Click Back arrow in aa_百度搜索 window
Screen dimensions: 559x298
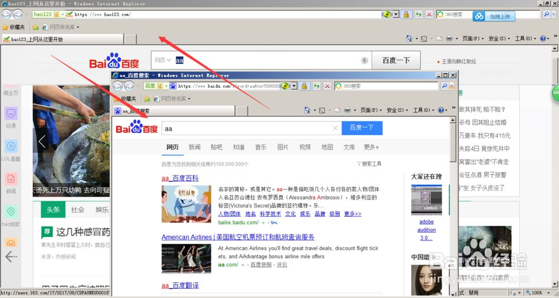point(117,86)
